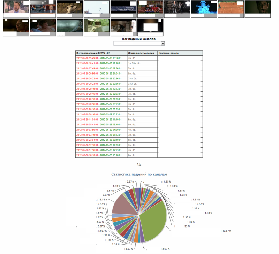Select row 2012-05-29 03:56:01 - 04:00:01
279x254 pixels.
[x=139, y=130]
